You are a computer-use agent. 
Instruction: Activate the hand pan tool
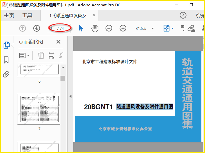click(x=95, y=28)
